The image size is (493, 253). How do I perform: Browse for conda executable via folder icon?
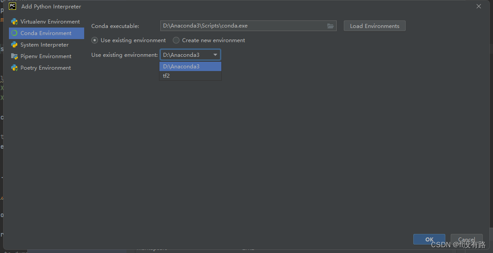[330, 26]
